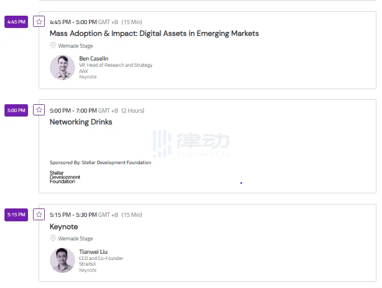This screenshot has width=382, height=288.
Task: Open Tianwei Liu's profile photo
Action: tap(62, 260)
